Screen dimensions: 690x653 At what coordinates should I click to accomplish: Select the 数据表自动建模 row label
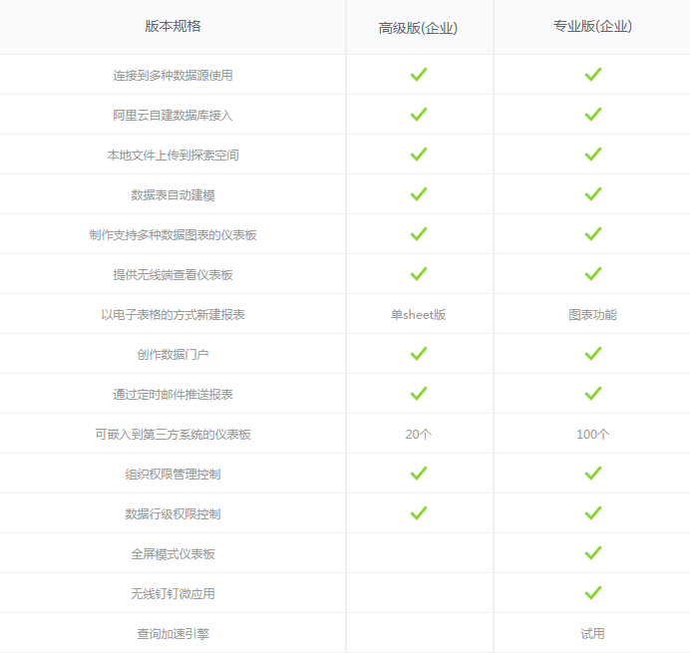[172, 195]
